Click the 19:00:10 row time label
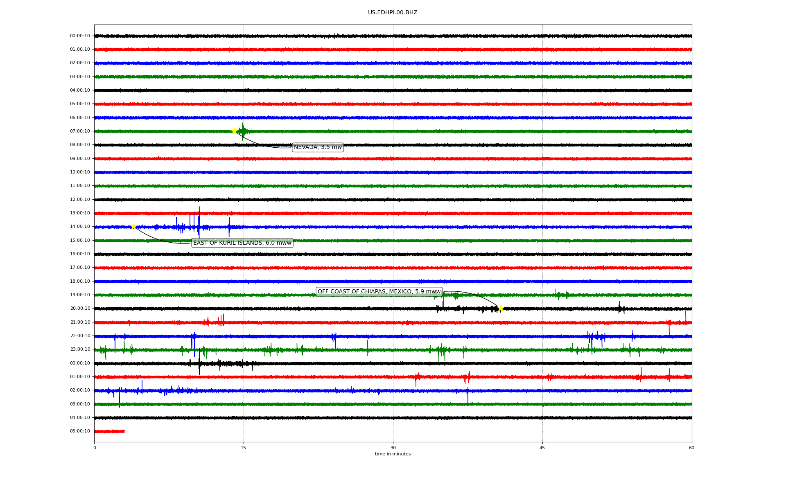The image size is (786, 491). click(x=80, y=295)
